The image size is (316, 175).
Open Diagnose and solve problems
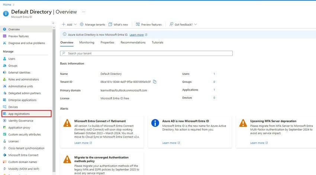click(27, 43)
